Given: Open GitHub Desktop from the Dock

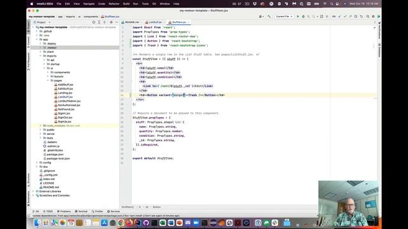Looking at the screenshot, I should coord(146,223).
